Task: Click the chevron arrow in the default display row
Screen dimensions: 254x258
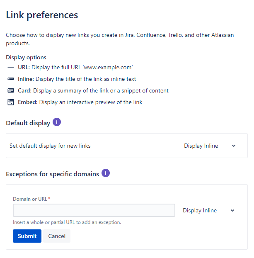Action: 234,146
